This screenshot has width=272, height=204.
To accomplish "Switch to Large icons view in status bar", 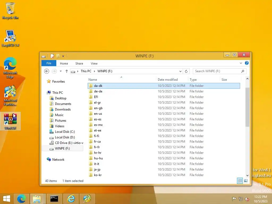I will (246, 181).
